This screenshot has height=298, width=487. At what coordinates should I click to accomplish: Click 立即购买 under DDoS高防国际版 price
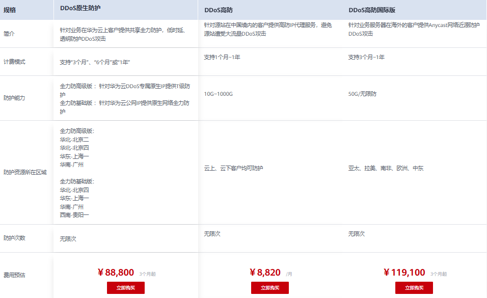click(414, 288)
